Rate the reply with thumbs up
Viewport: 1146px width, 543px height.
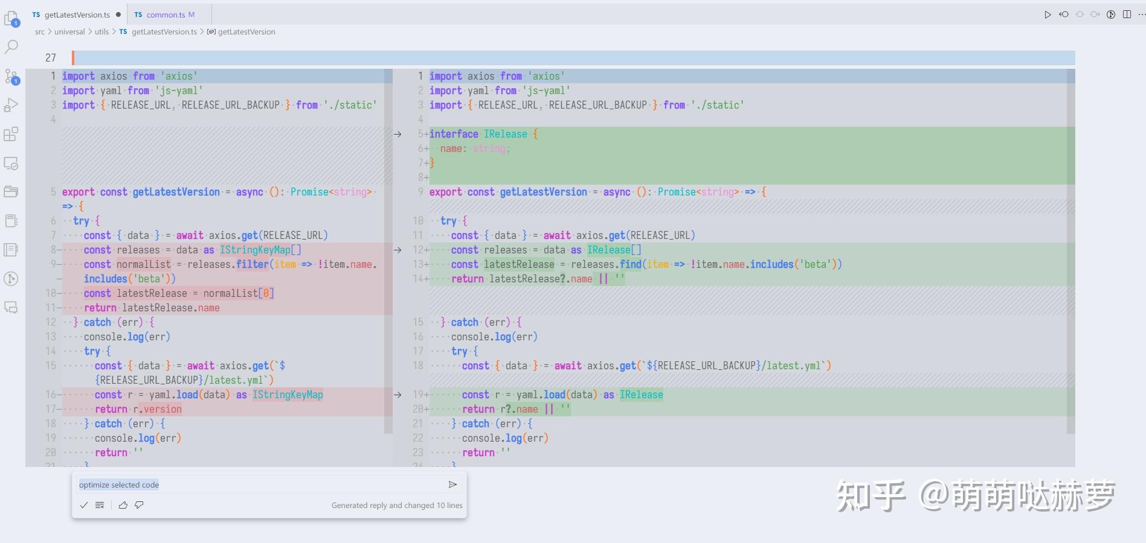click(x=123, y=505)
